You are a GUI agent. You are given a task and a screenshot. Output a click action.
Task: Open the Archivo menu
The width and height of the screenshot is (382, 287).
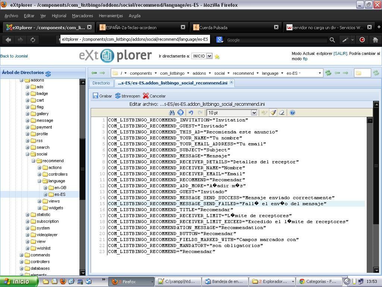(11, 16)
